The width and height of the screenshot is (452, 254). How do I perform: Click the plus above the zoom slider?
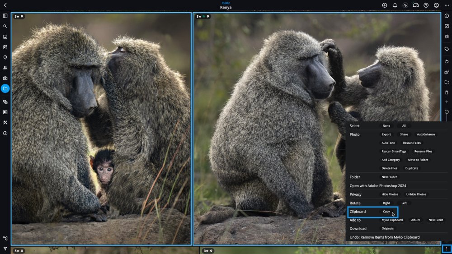[447, 102]
